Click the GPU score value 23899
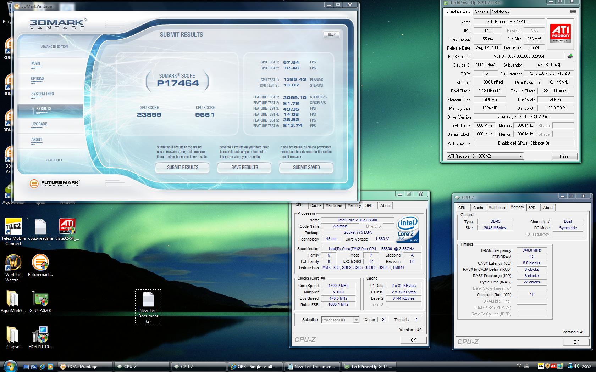596x372 pixels. pos(149,115)
